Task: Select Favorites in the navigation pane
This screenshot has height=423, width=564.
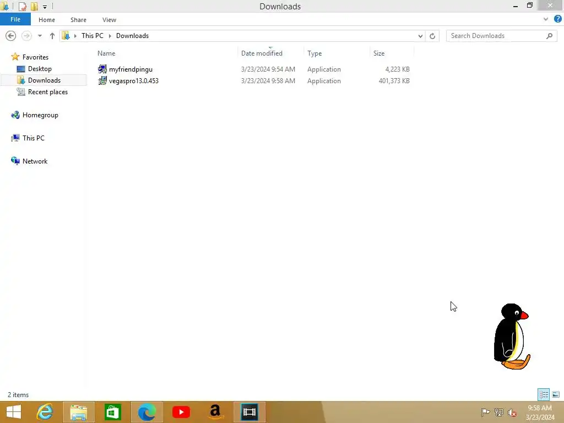Action: [x=35, y=57]
